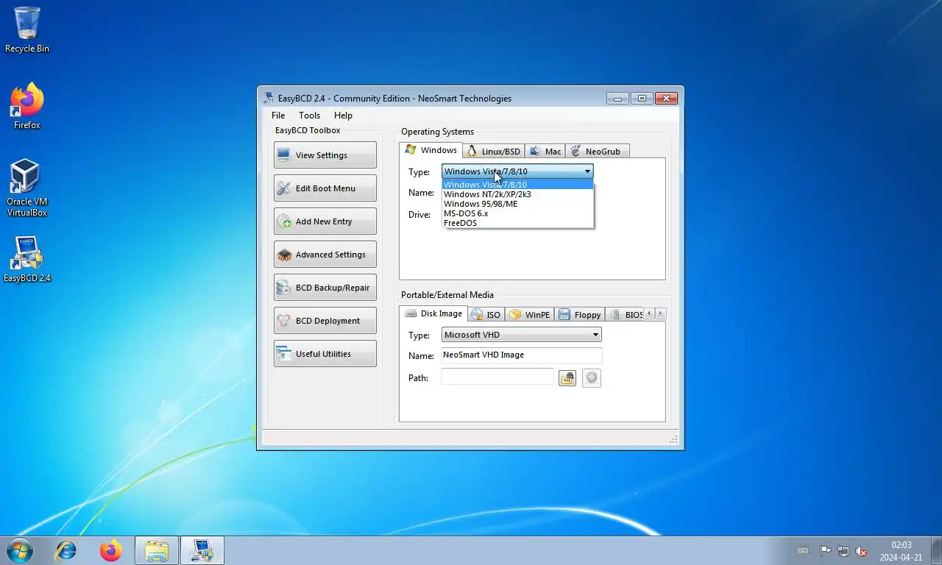
Task: Select the EasyBCD 2.4 desktop shortcut
Action: tap(27, 260)
